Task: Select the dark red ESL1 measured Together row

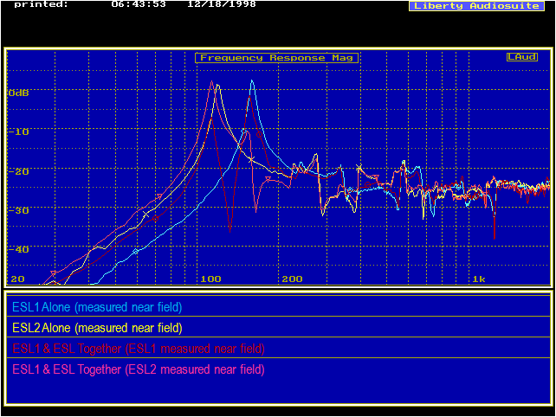Action: (x=278, y=349)
